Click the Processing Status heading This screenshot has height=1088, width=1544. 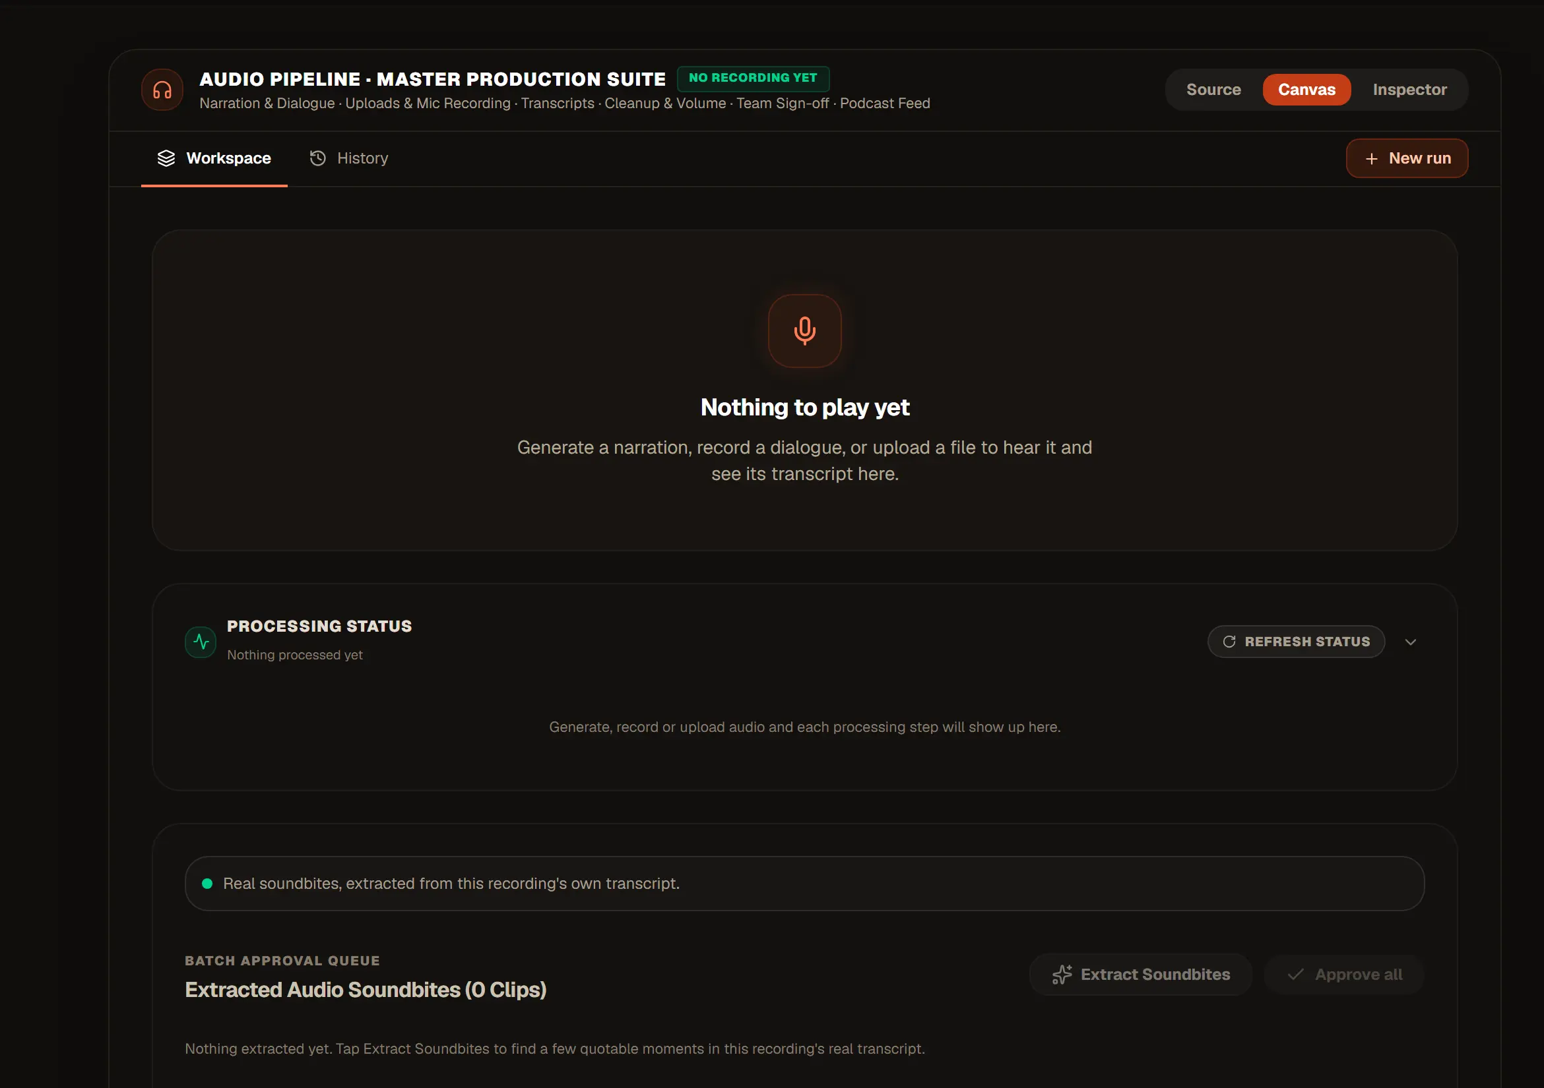point(319,626)
